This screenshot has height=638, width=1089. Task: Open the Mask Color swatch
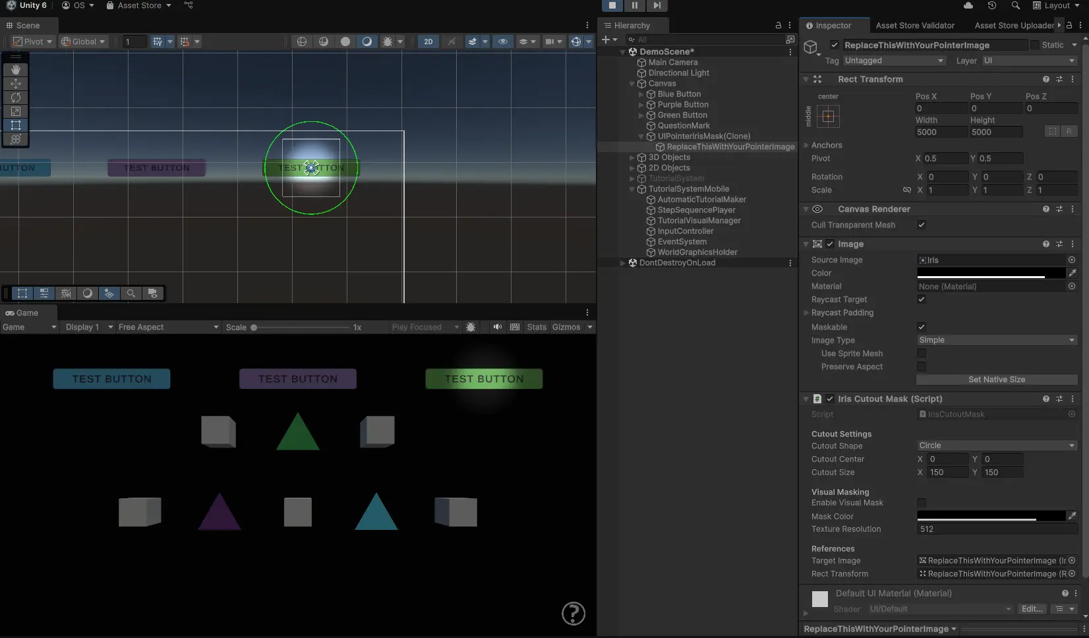[x=990, y=516]
